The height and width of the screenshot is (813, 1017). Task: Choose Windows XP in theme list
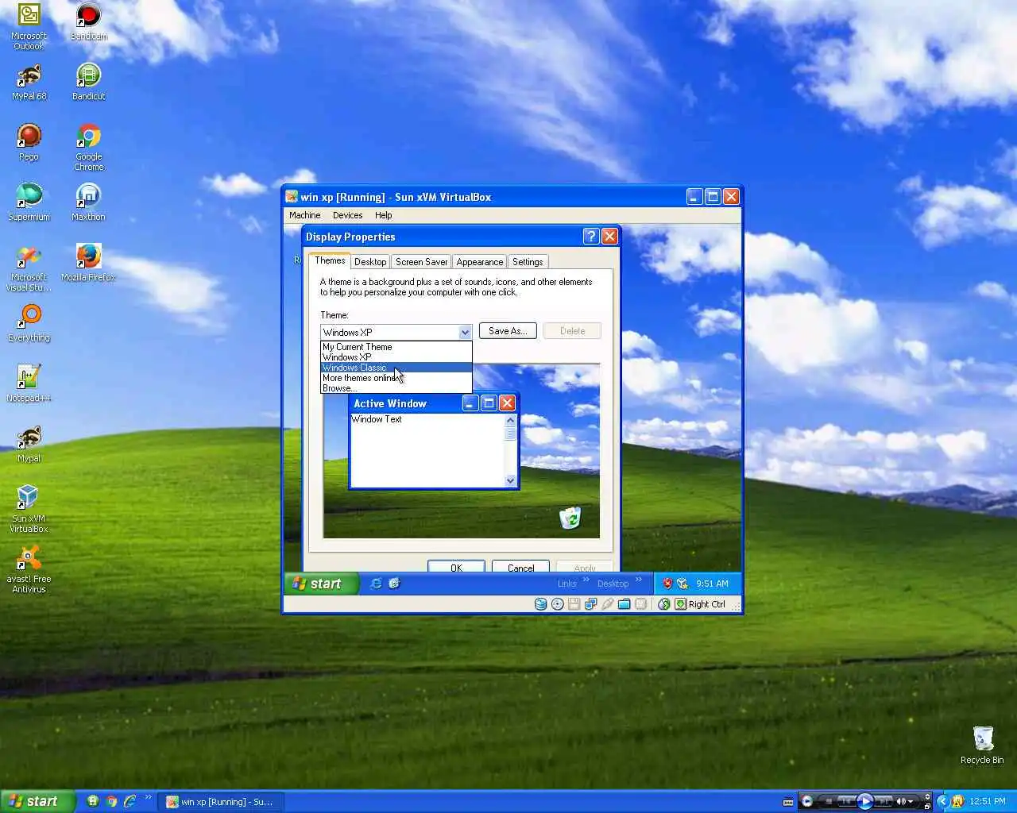396,357
